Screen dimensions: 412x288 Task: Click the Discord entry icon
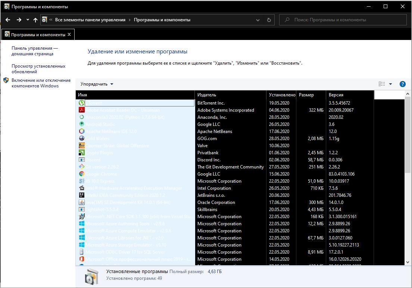pyautogui.click(x=82, y=160)
